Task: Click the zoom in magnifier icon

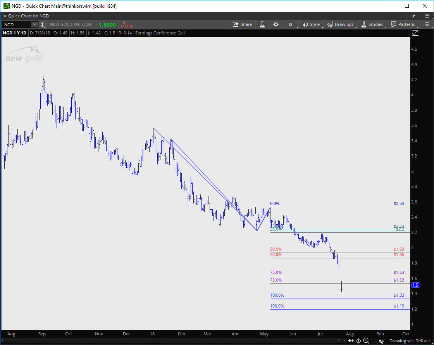Action: (x=366, y=341)
